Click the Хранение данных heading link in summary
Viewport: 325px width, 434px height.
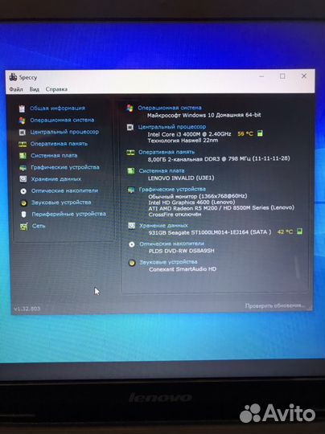[x=163, y=226]
